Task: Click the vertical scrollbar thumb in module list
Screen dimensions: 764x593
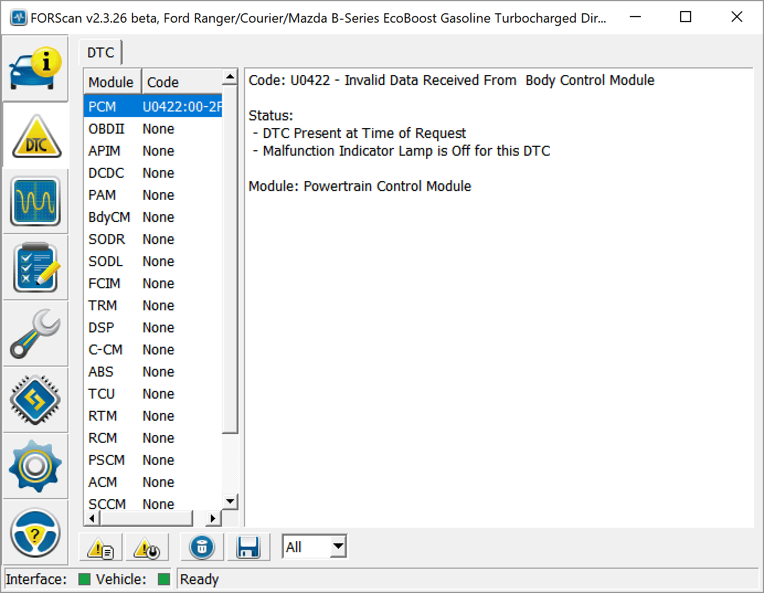Action: 230,258
